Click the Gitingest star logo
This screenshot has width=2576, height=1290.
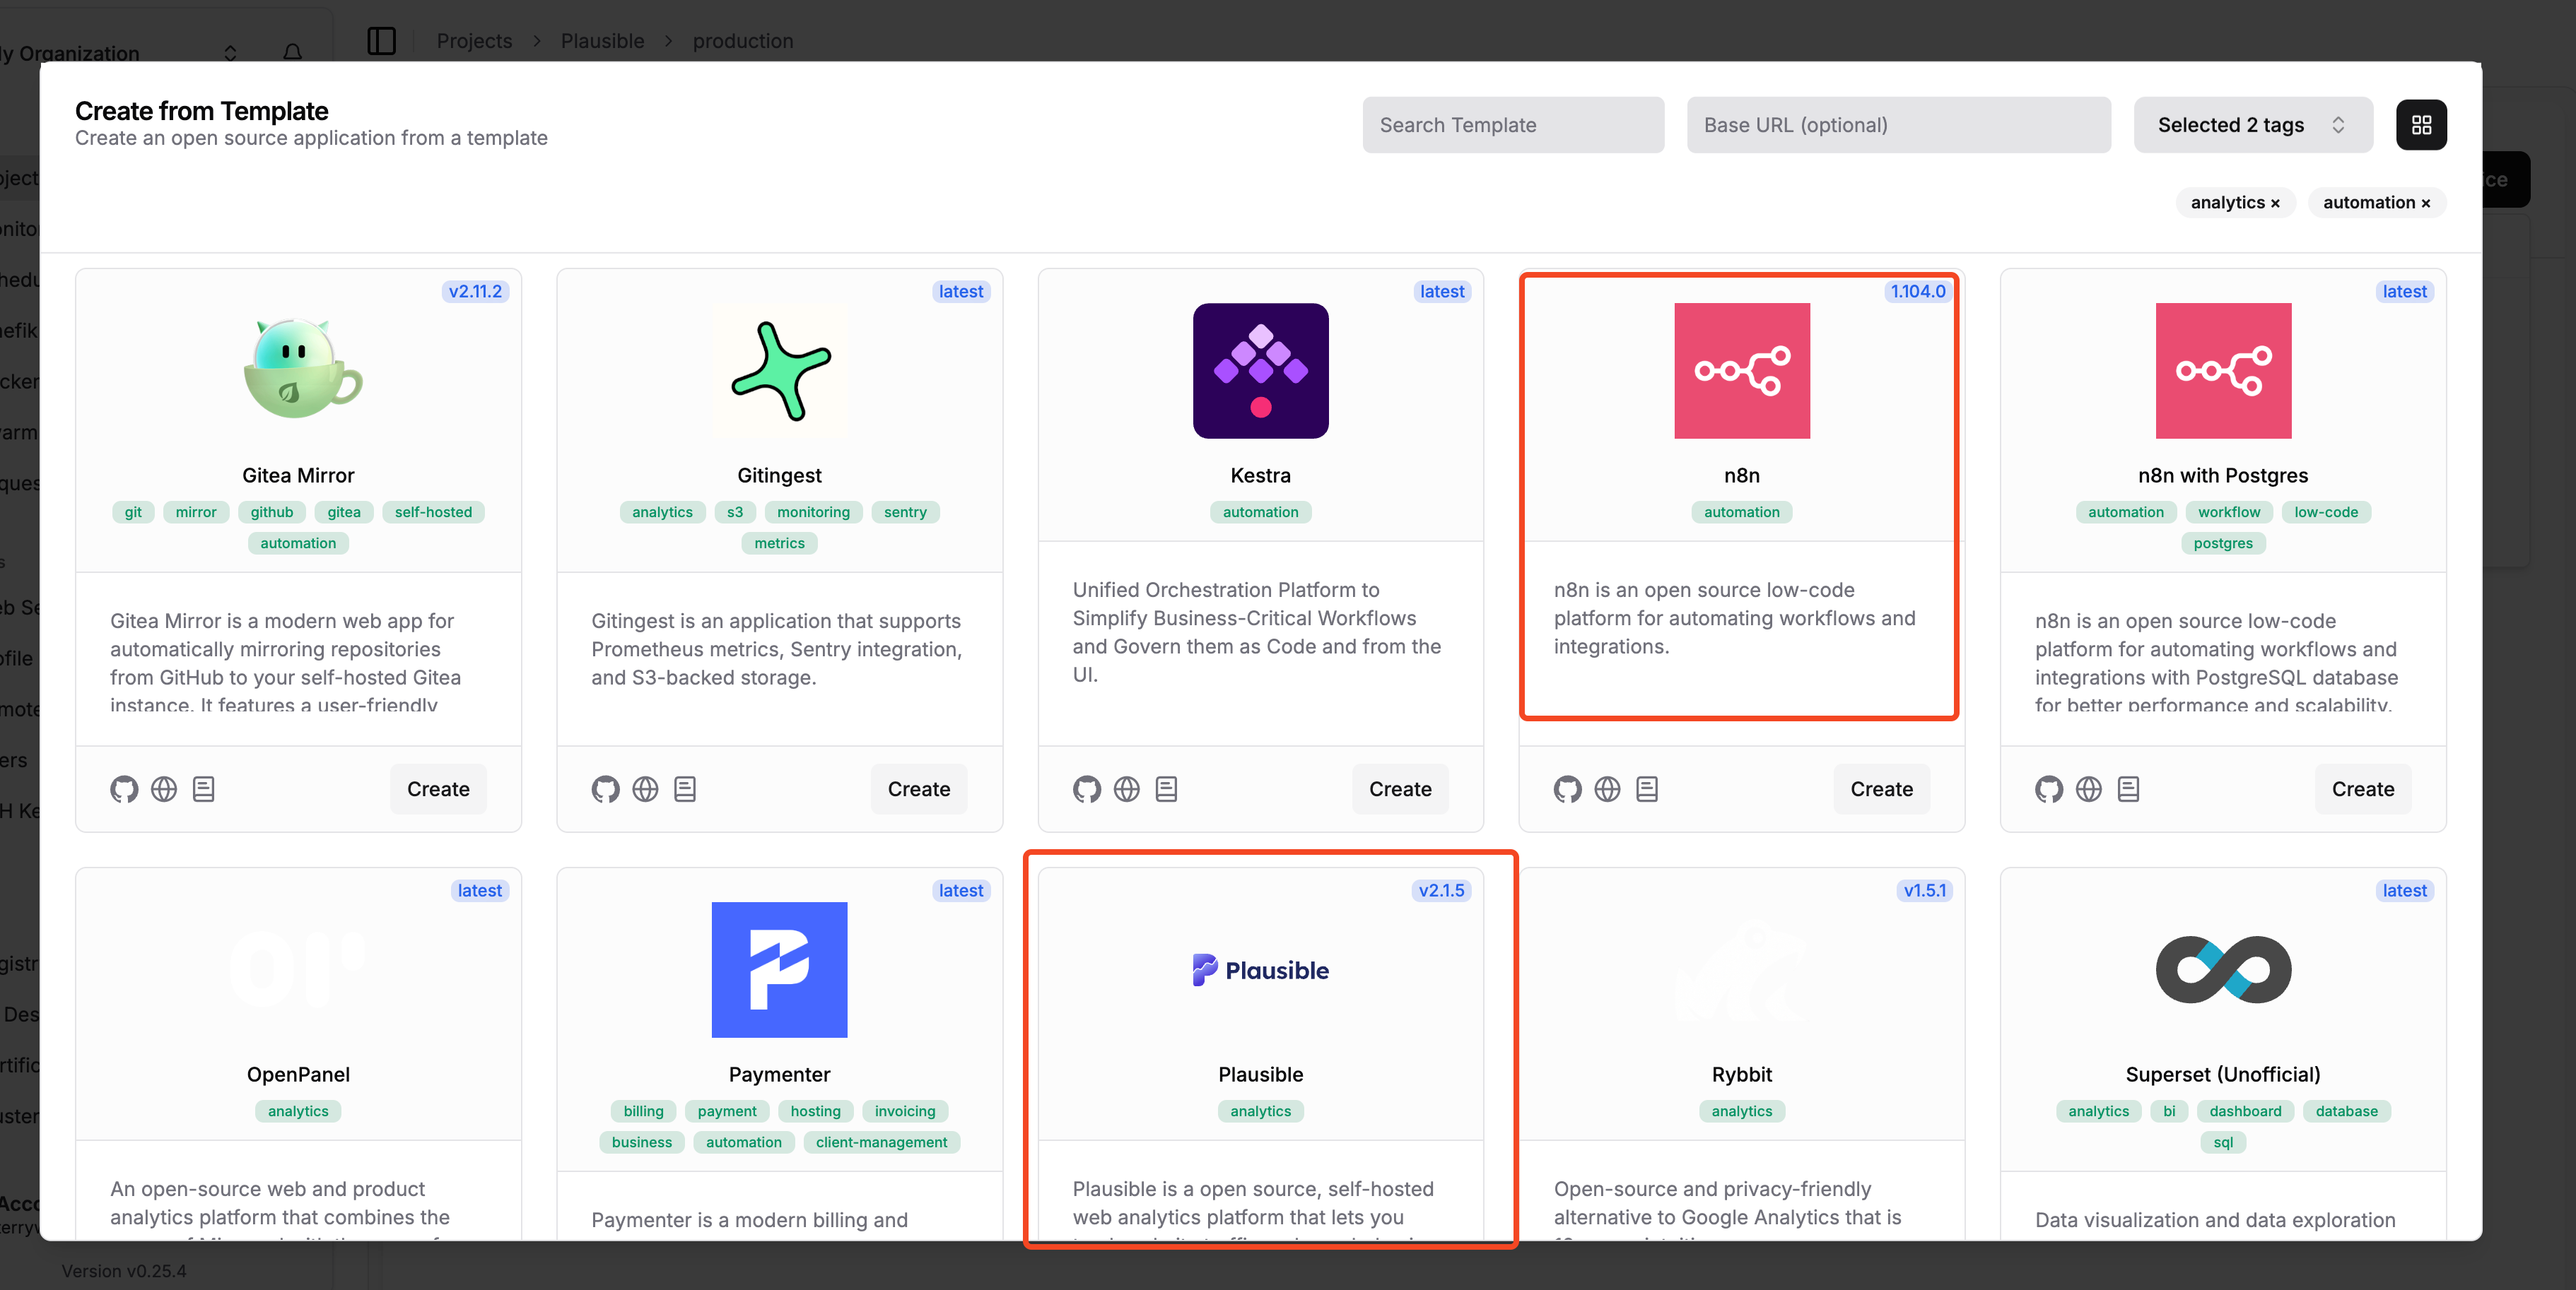tap(780, 371)
